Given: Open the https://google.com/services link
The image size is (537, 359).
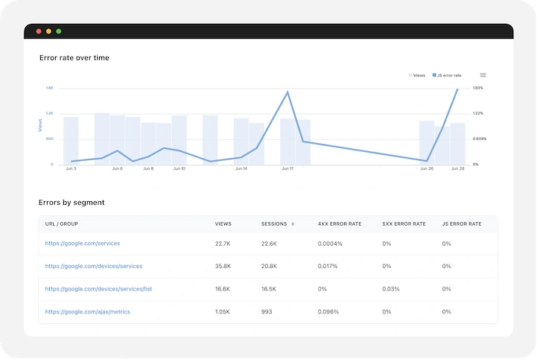Looking at the screenshot, I should [82, 244].
